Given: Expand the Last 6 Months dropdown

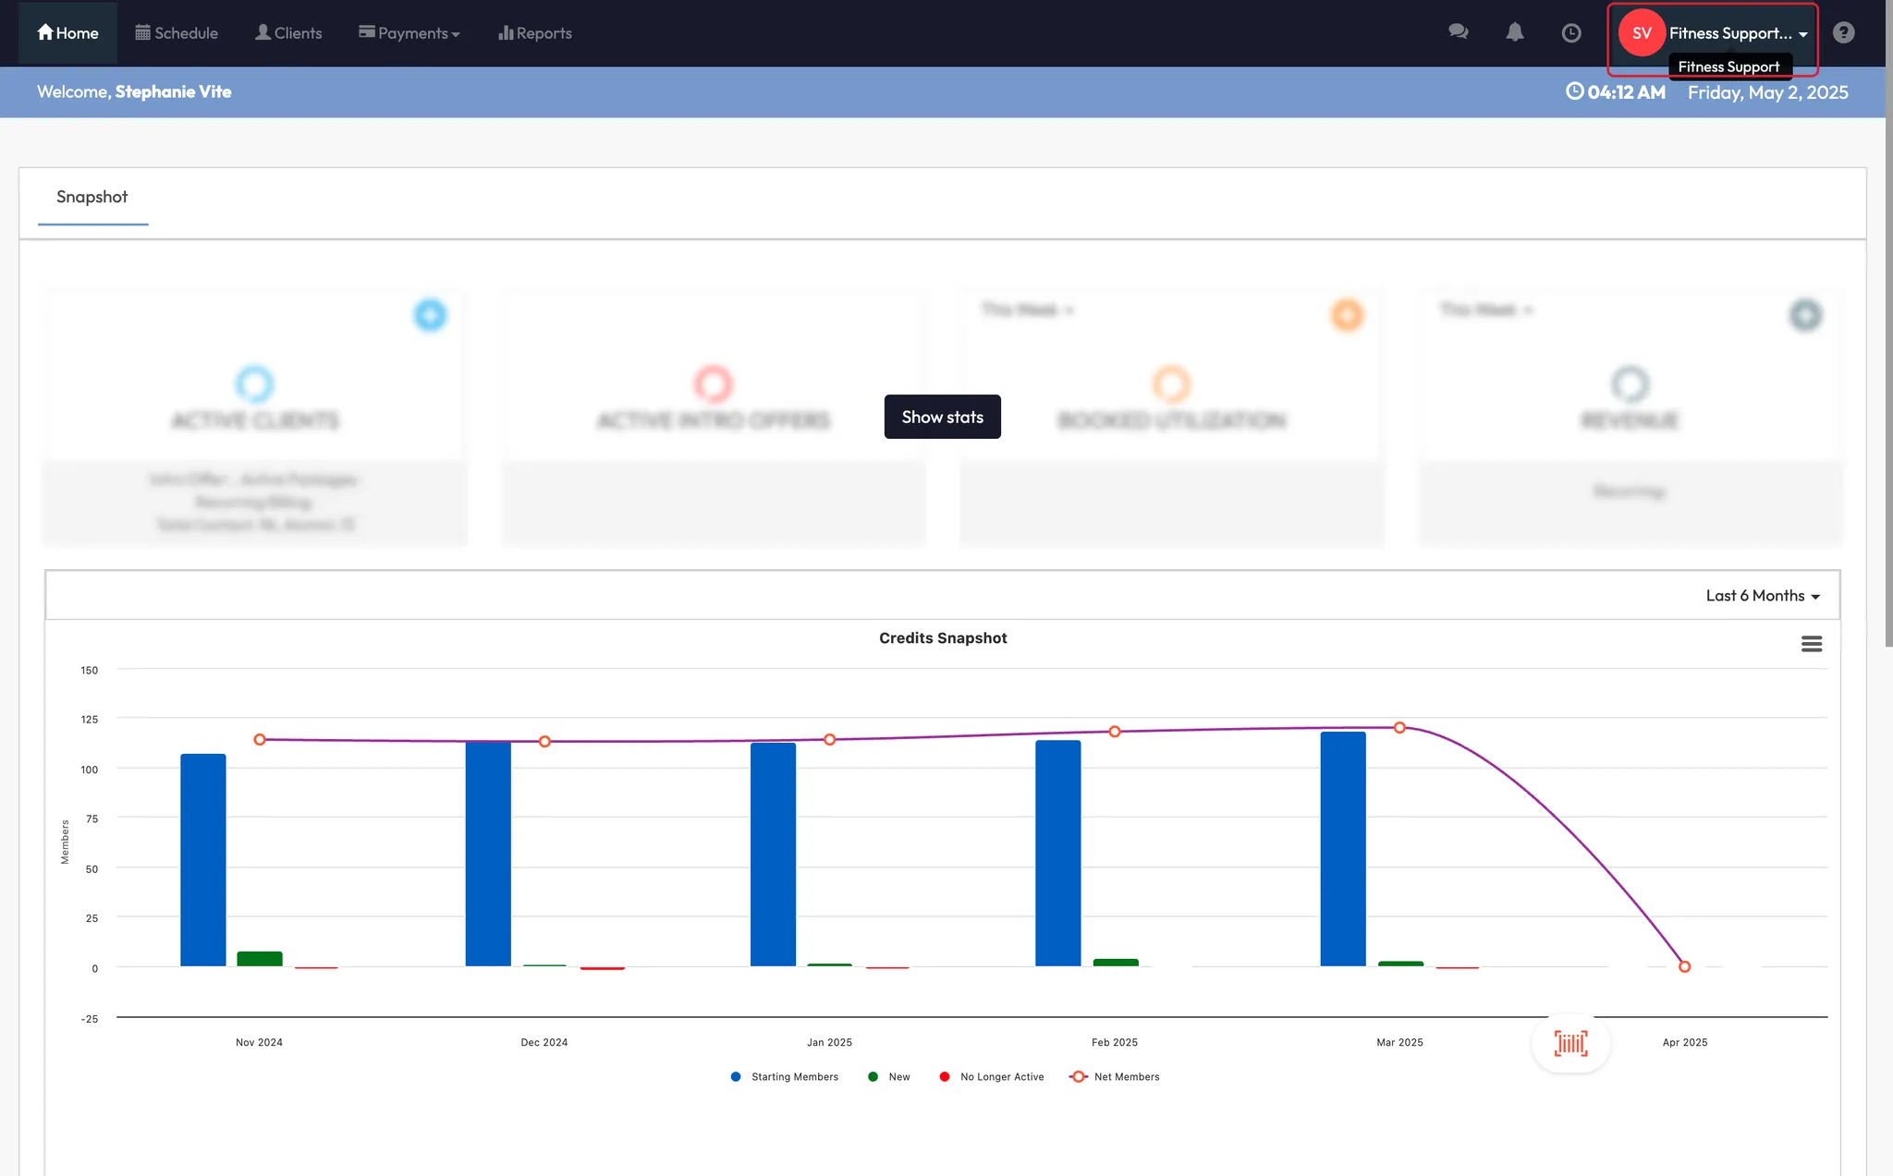Looking at the screenshot, I should [x=1762, y=596].
